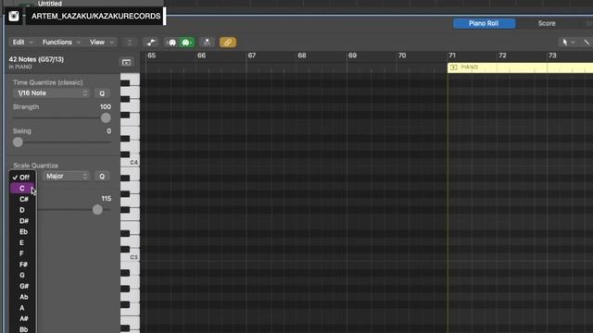Image resolution: width=593 pixels, height=333 pixels.
Task: Select Eb in the key menu
Action: click(22, 232)
